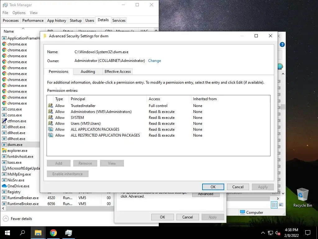Click the dwm.exe process icon

(4, 144)
